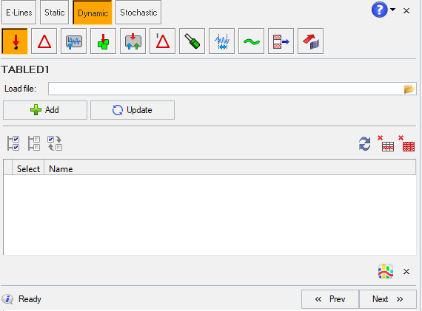Switch to the Static tab
Viewport: 422px width, 311px height.
point(54,13)
